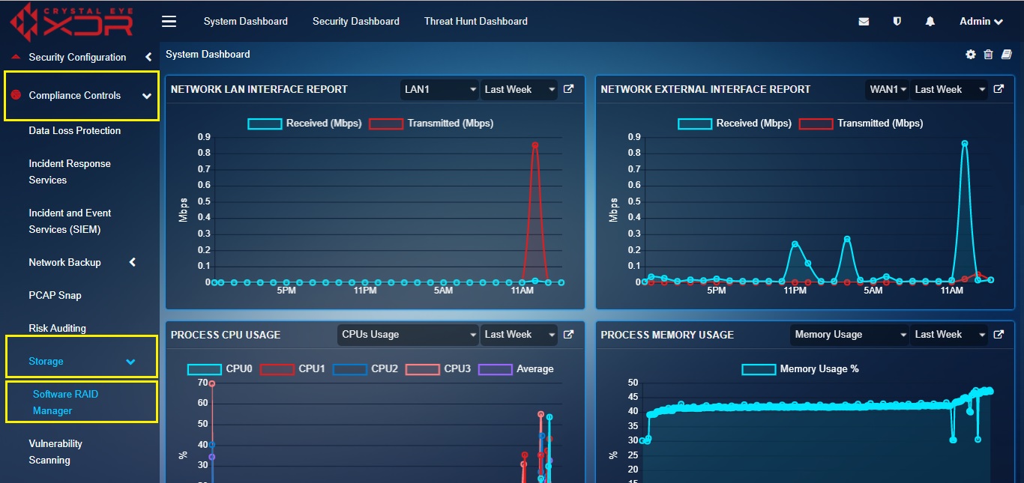Screen dimensions: 1024x483
Task: Click the PROCESS MEMORY USAGE title
Action: tap(667, 335)
